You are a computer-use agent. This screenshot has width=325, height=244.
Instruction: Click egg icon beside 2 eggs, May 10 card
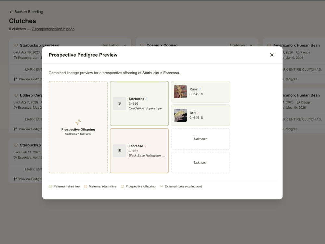tap(298, 102)
